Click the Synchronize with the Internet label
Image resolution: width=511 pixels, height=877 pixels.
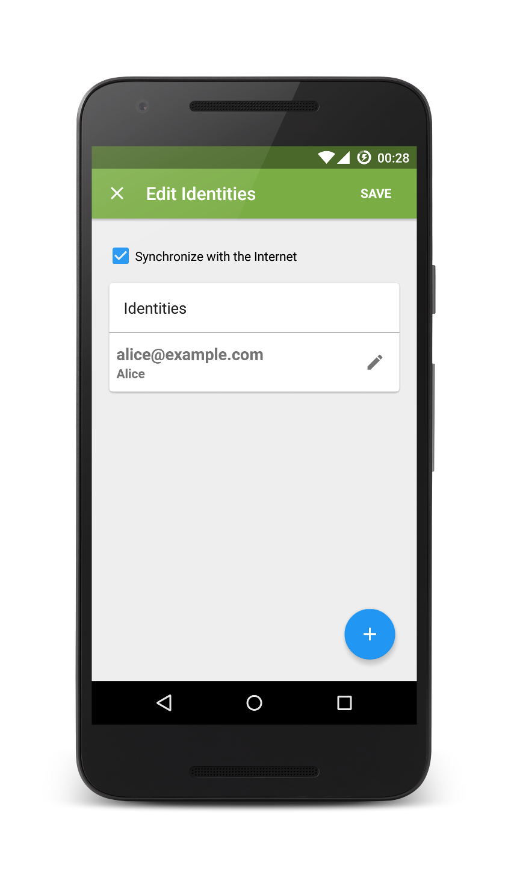tap(216, 257)
